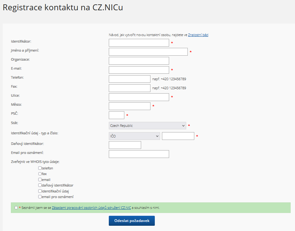This screenshot has height=231, width=295.
Task: Click the 'Zveřejnit ve WHOIS tyto údaje:' label
Action: (x=35, y=162)
